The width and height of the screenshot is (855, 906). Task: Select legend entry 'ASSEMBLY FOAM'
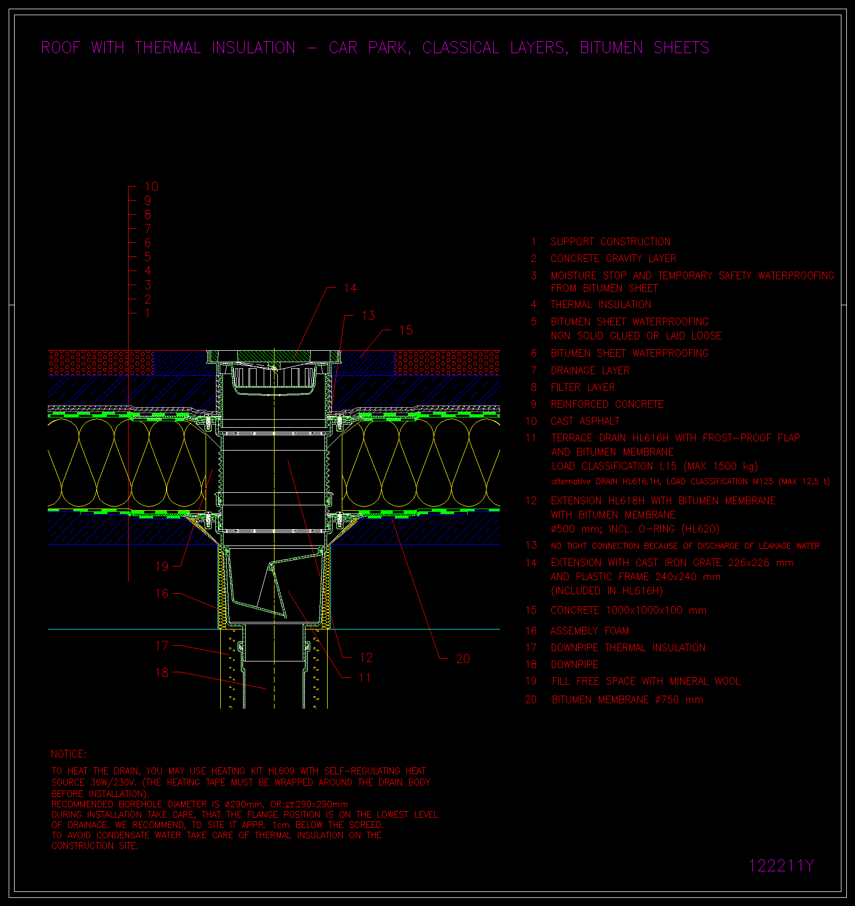point(590,631)
